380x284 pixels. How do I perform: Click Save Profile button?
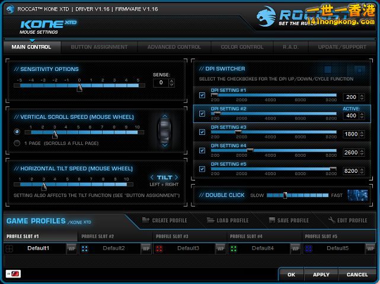click(289, 220)
